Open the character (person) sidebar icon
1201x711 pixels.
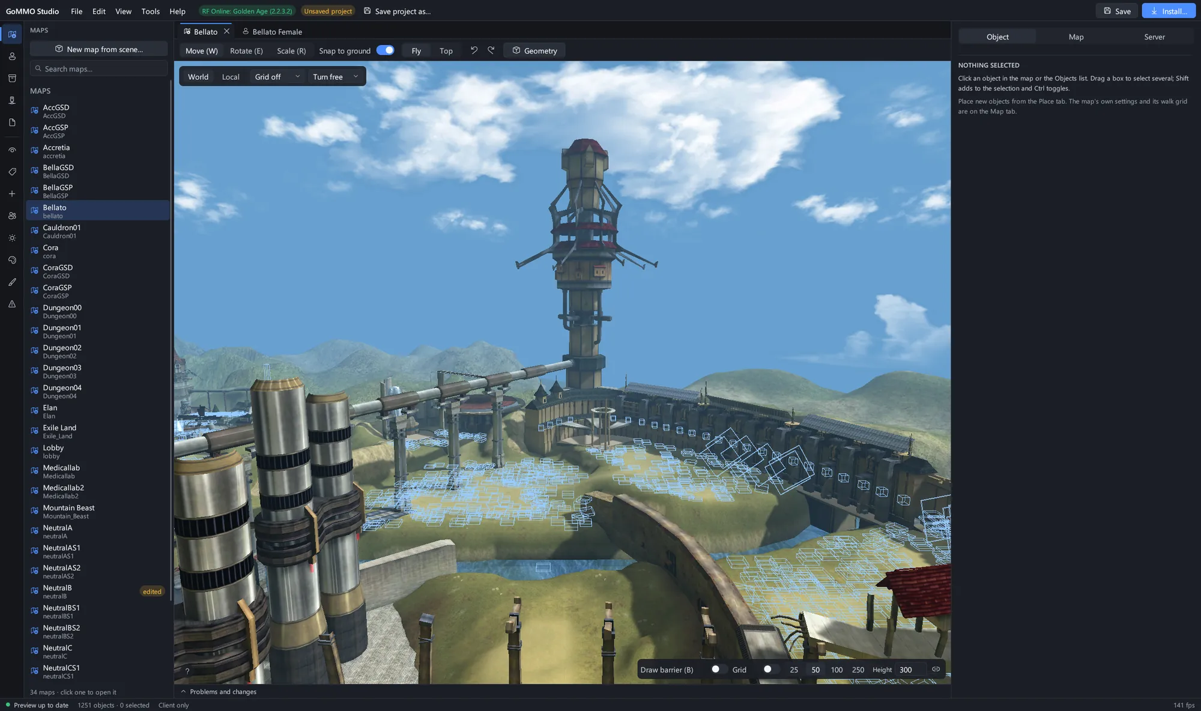click(x=12, y=56)
